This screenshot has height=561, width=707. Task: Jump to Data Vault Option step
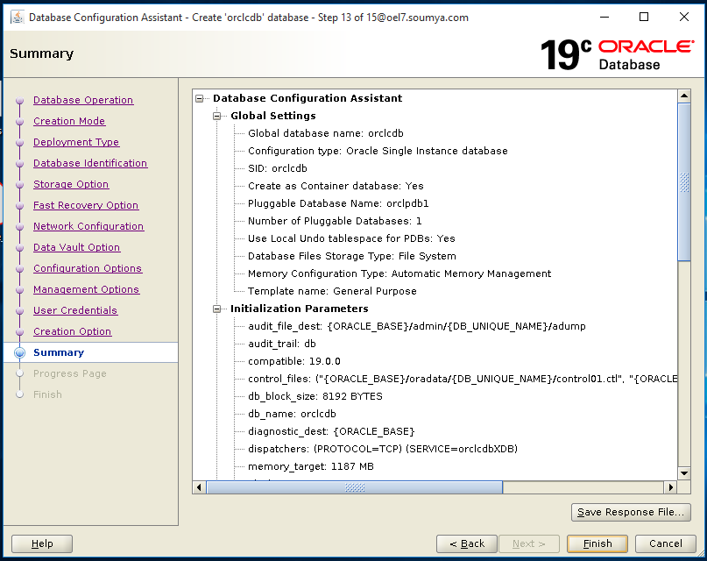[x=76, y=247]
